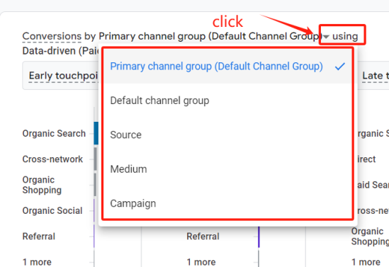Viewport: 389px width, 267px height.
Task: Choose the Medium dimension option
Action: tap(227, 169)
